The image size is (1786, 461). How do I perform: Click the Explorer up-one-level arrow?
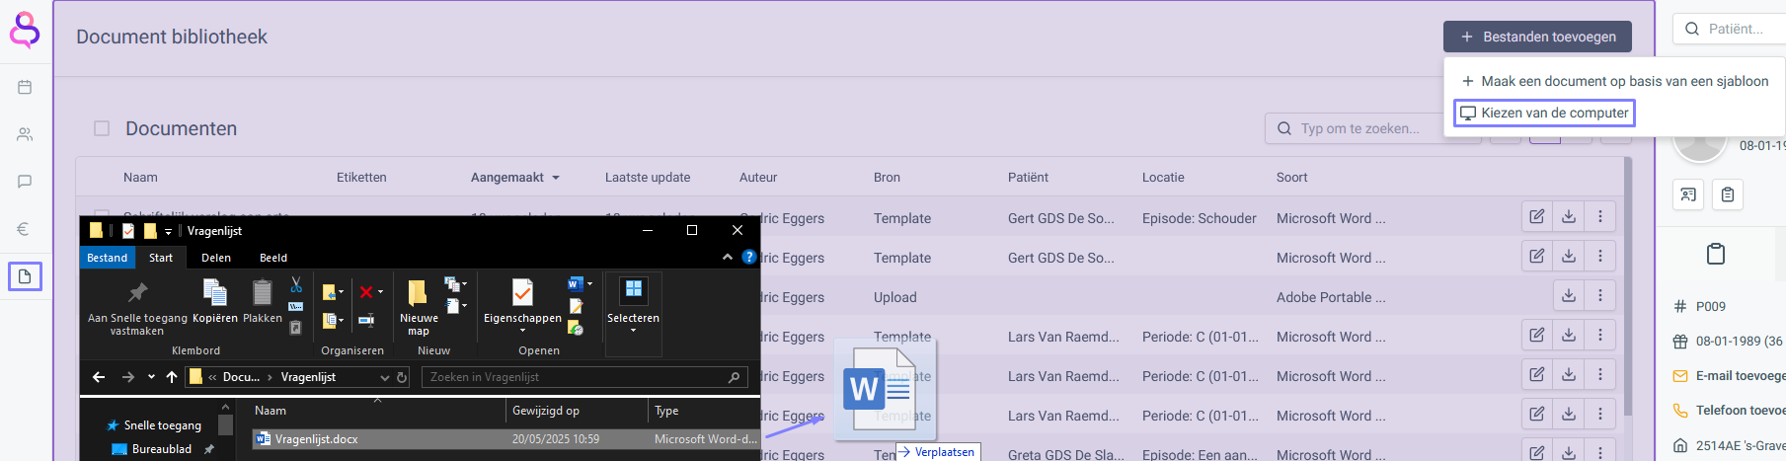point(172,377)
